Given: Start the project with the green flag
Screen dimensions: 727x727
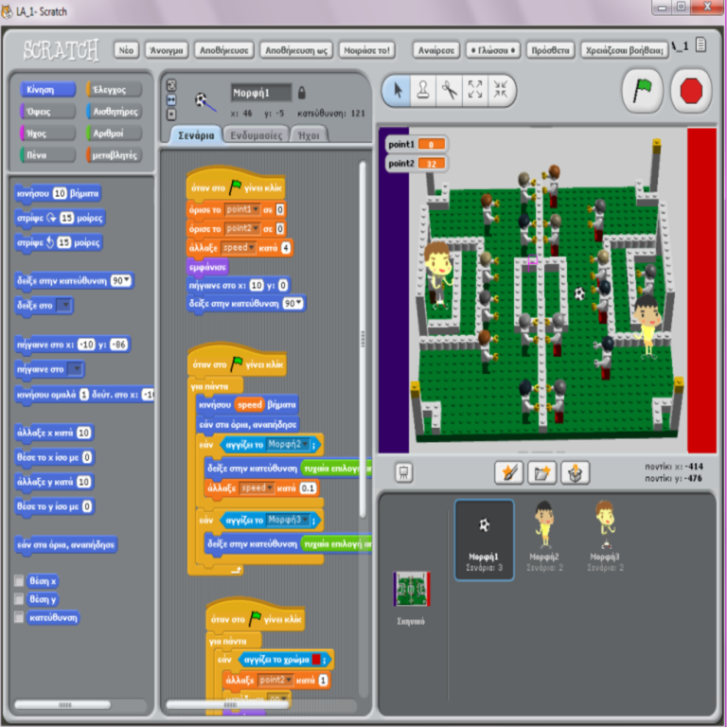Looking at the screenshot, I should pos(642,91).
